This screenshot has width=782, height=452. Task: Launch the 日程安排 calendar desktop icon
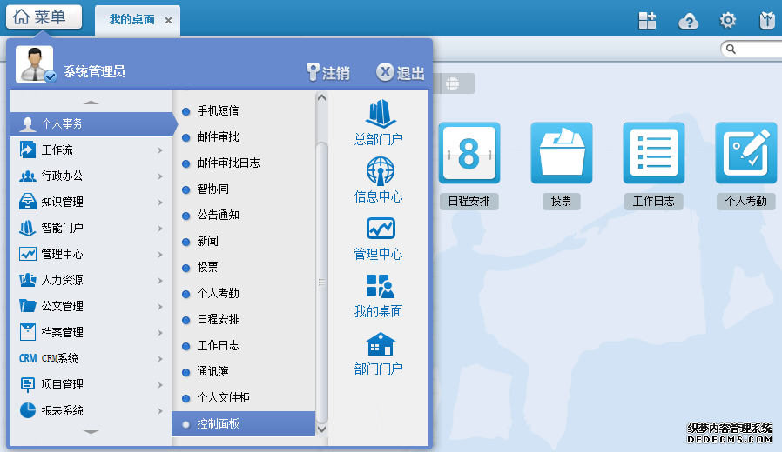(x=469, y=153)
